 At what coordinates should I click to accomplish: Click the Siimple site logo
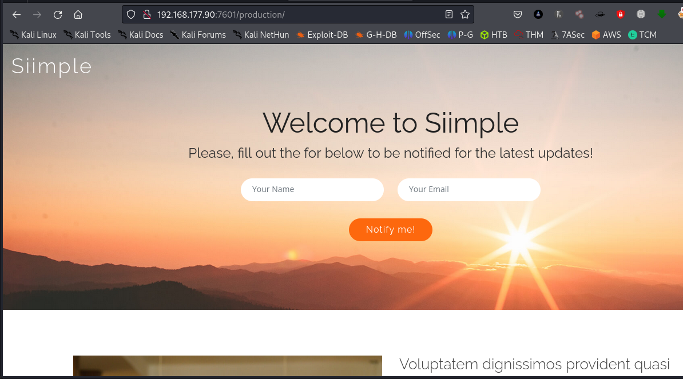pyautogui.click(x=51, y=66)
